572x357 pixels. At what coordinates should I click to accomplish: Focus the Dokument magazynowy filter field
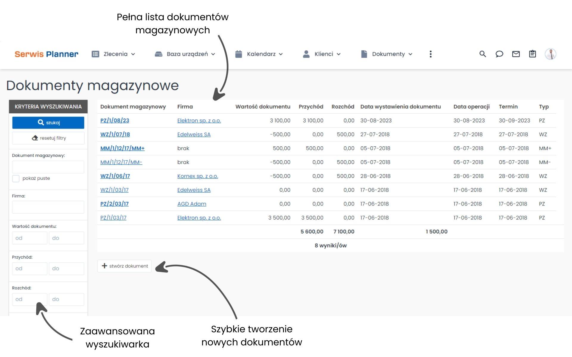[x=48, y=167]
